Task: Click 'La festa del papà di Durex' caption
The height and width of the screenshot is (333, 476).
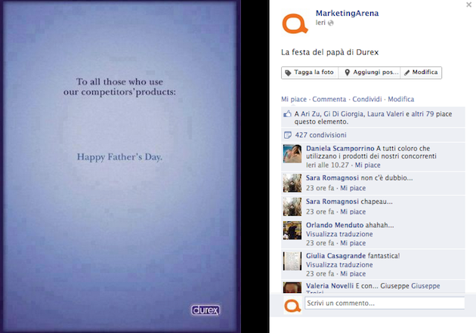Action: 329,52
